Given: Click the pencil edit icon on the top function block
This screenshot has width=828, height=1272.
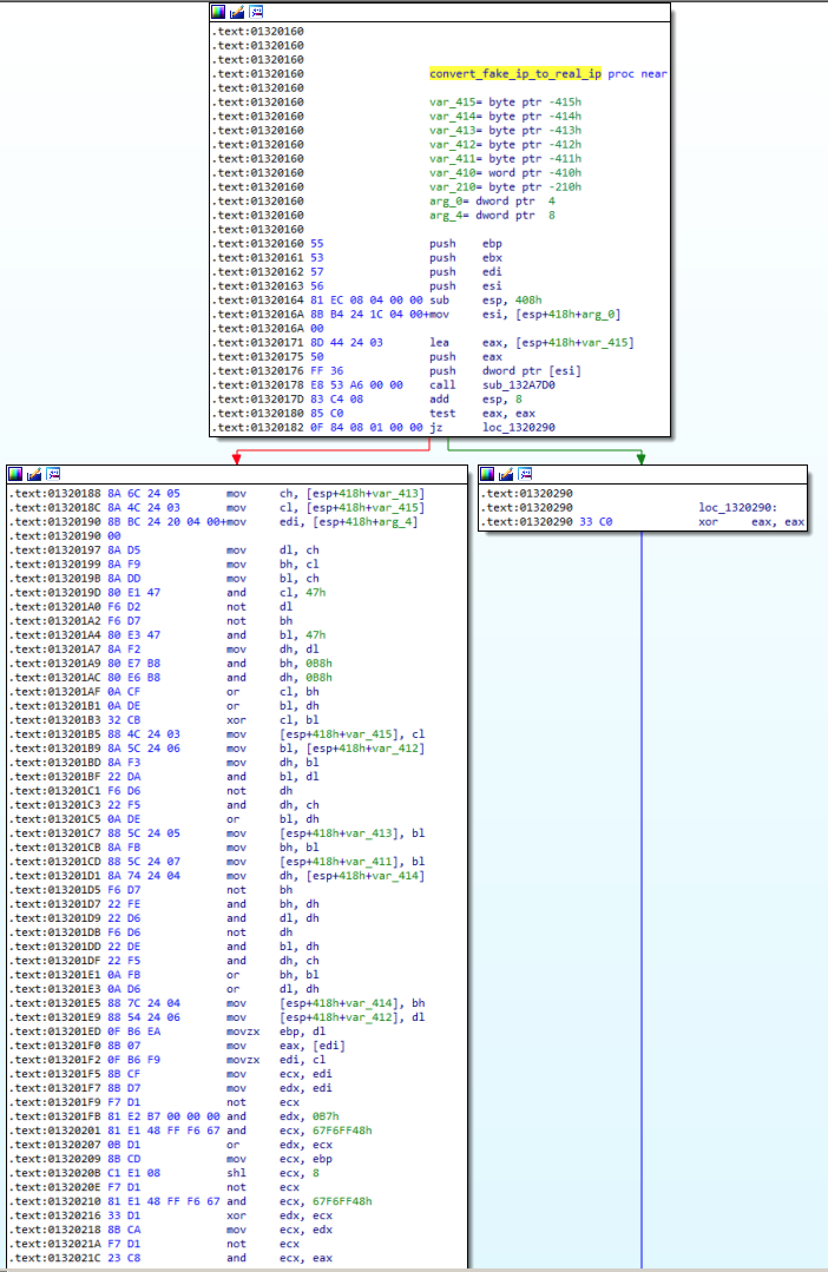Looking at the screenshot, I should [237, 12].
